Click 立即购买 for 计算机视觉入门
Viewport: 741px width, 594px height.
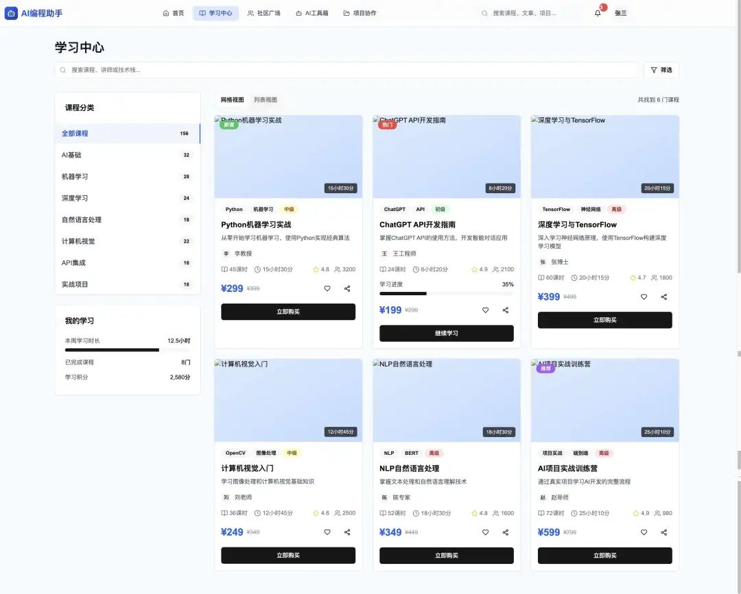click(x=288, y=556)
